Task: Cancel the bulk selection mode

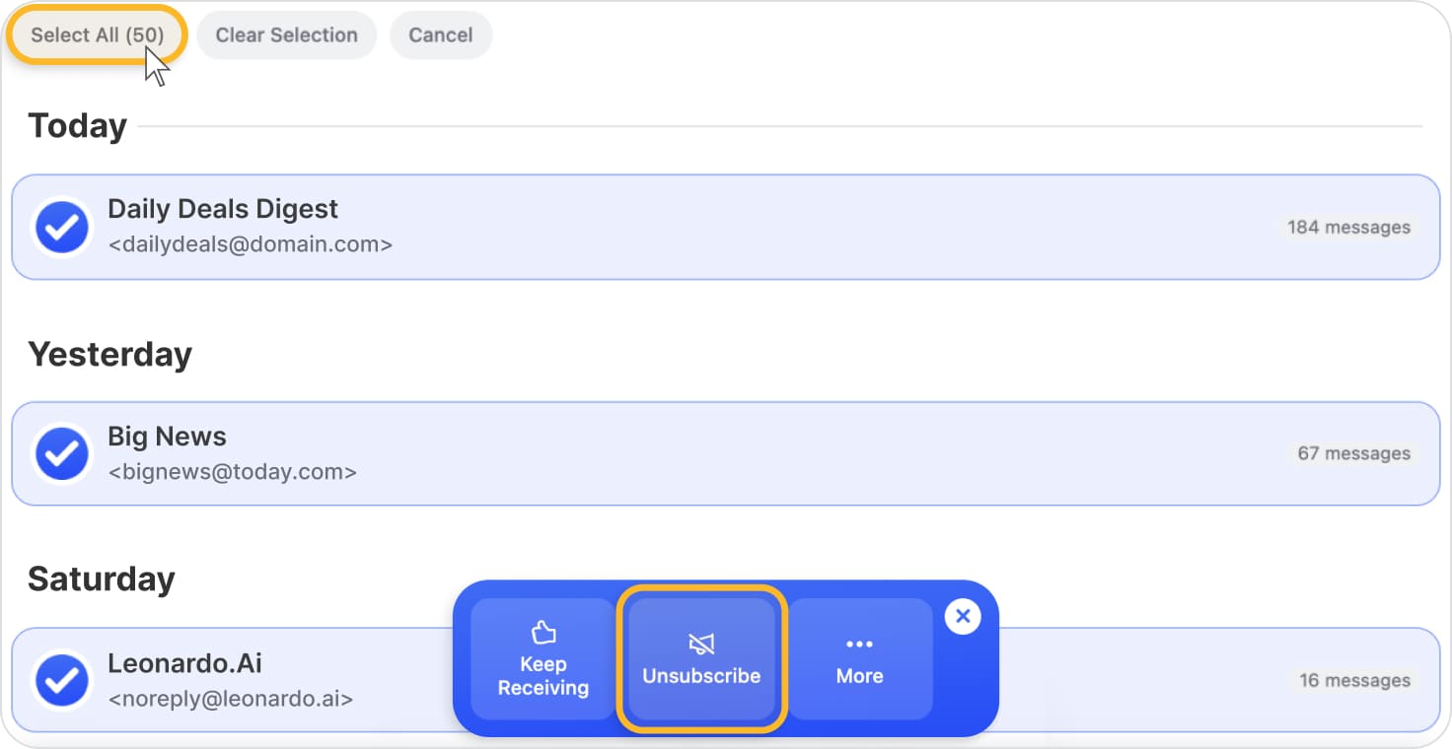Action: [x=440, y=34]
